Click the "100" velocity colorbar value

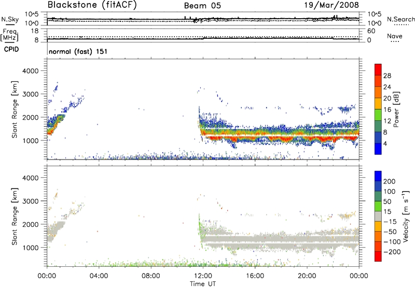pyautogui.click(x=390, y=192)
